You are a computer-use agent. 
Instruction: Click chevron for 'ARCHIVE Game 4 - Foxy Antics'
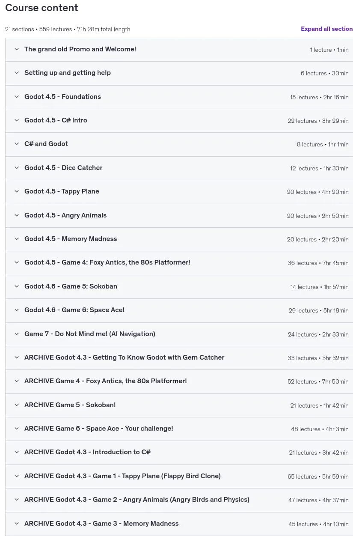coord(17,381)
